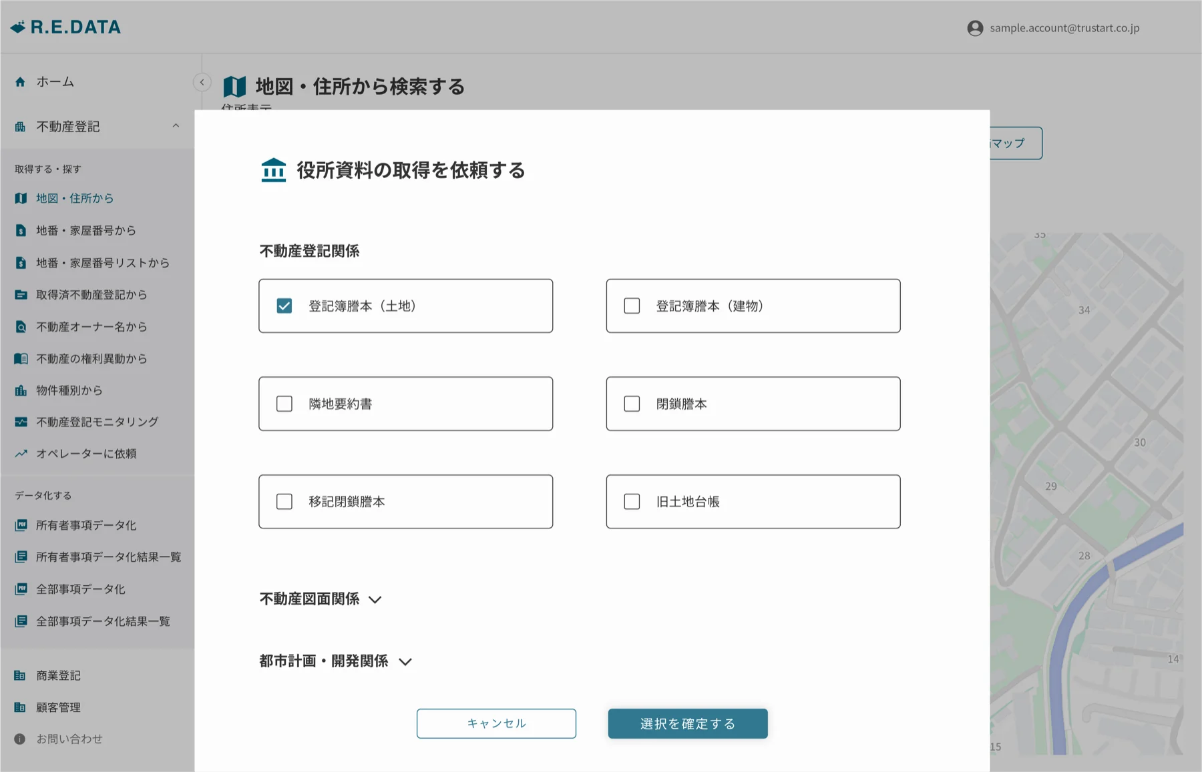The image size is (1202, 772).
Task: Open お問い合わせ link in sidebar
Action: pyautogui.click(x=69, y=739)
